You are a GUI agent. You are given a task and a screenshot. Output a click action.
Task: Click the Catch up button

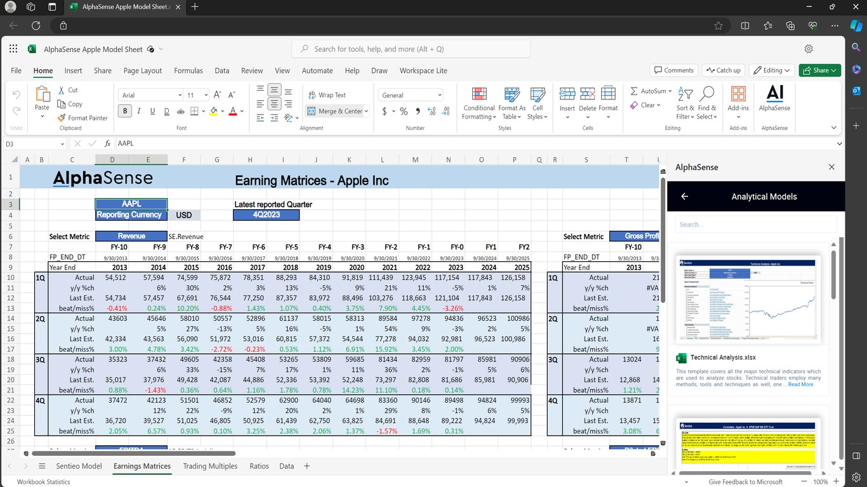[x=723, y=70]
